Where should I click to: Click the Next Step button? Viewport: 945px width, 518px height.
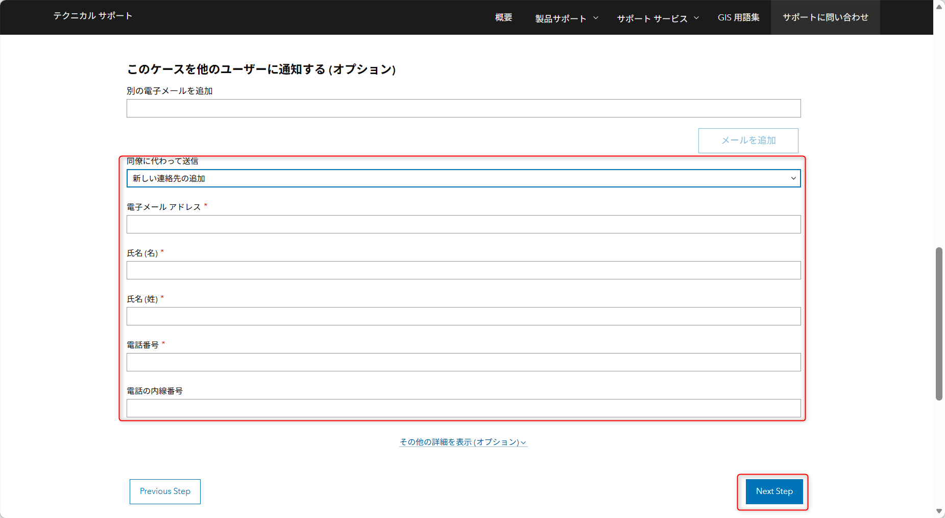click(774, 491)
